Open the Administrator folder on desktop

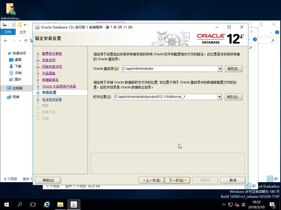point(11,11)
